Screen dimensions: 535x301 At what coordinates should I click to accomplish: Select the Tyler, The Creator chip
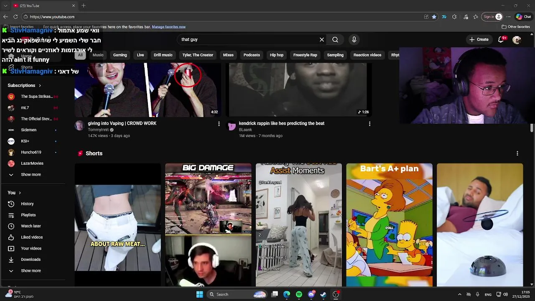point(198,55)
